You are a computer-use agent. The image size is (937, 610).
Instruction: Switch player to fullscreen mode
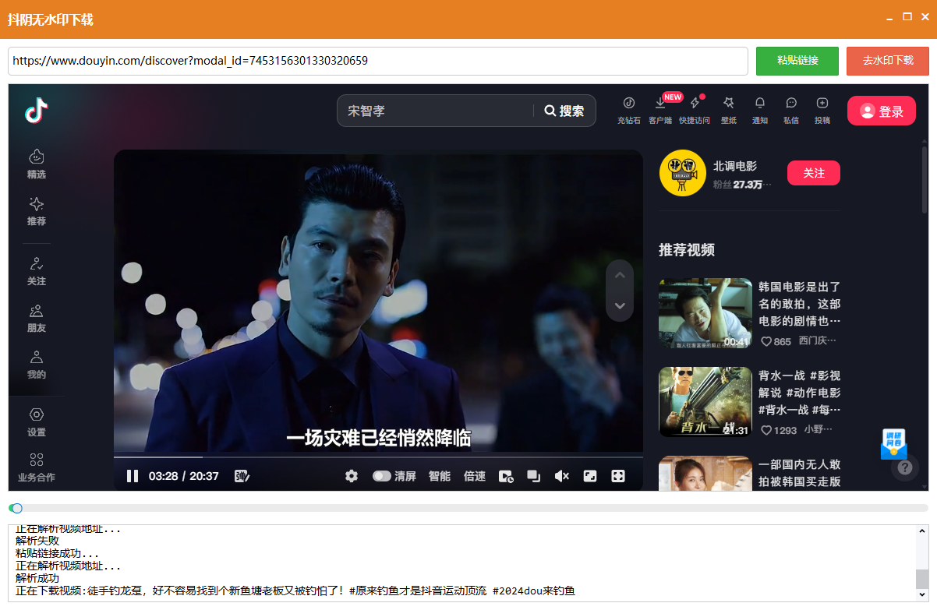click(x=618, y=476)
